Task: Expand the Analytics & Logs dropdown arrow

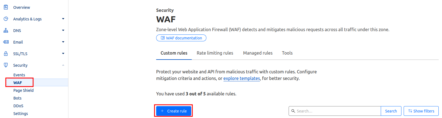Action: [x=63, y=19]
